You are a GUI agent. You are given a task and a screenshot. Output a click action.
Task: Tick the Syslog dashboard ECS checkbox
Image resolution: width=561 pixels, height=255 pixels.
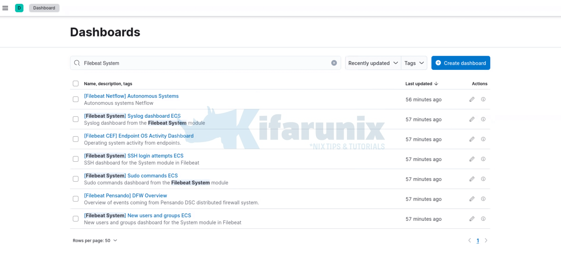[x=76, y=119]
